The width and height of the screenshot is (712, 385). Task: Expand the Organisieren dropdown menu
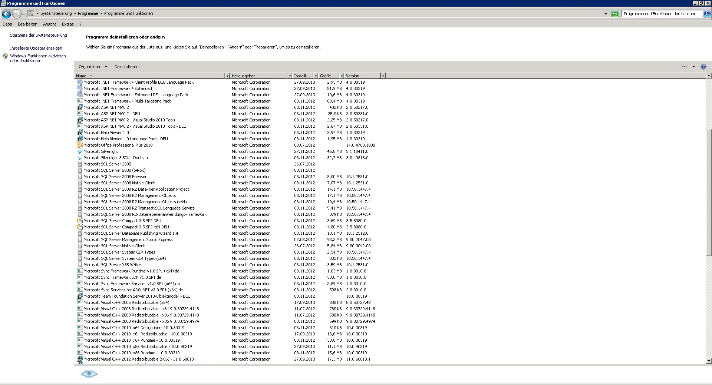point(93,67)
